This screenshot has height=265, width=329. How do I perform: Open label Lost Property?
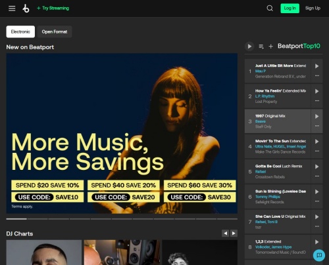pos(266,102)
